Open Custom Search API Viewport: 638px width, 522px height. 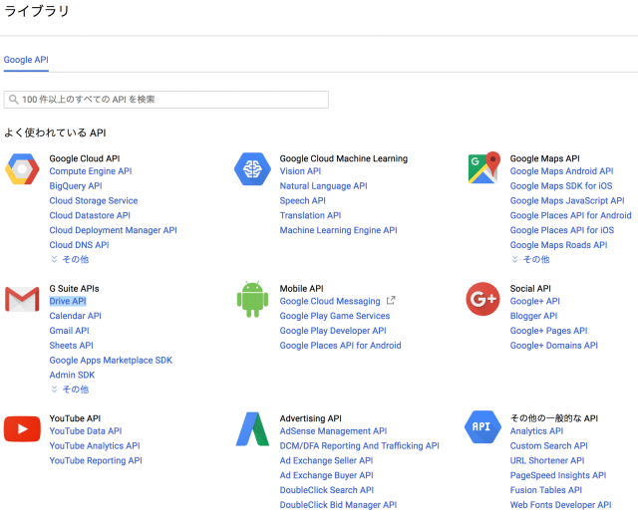pos(549,446)
